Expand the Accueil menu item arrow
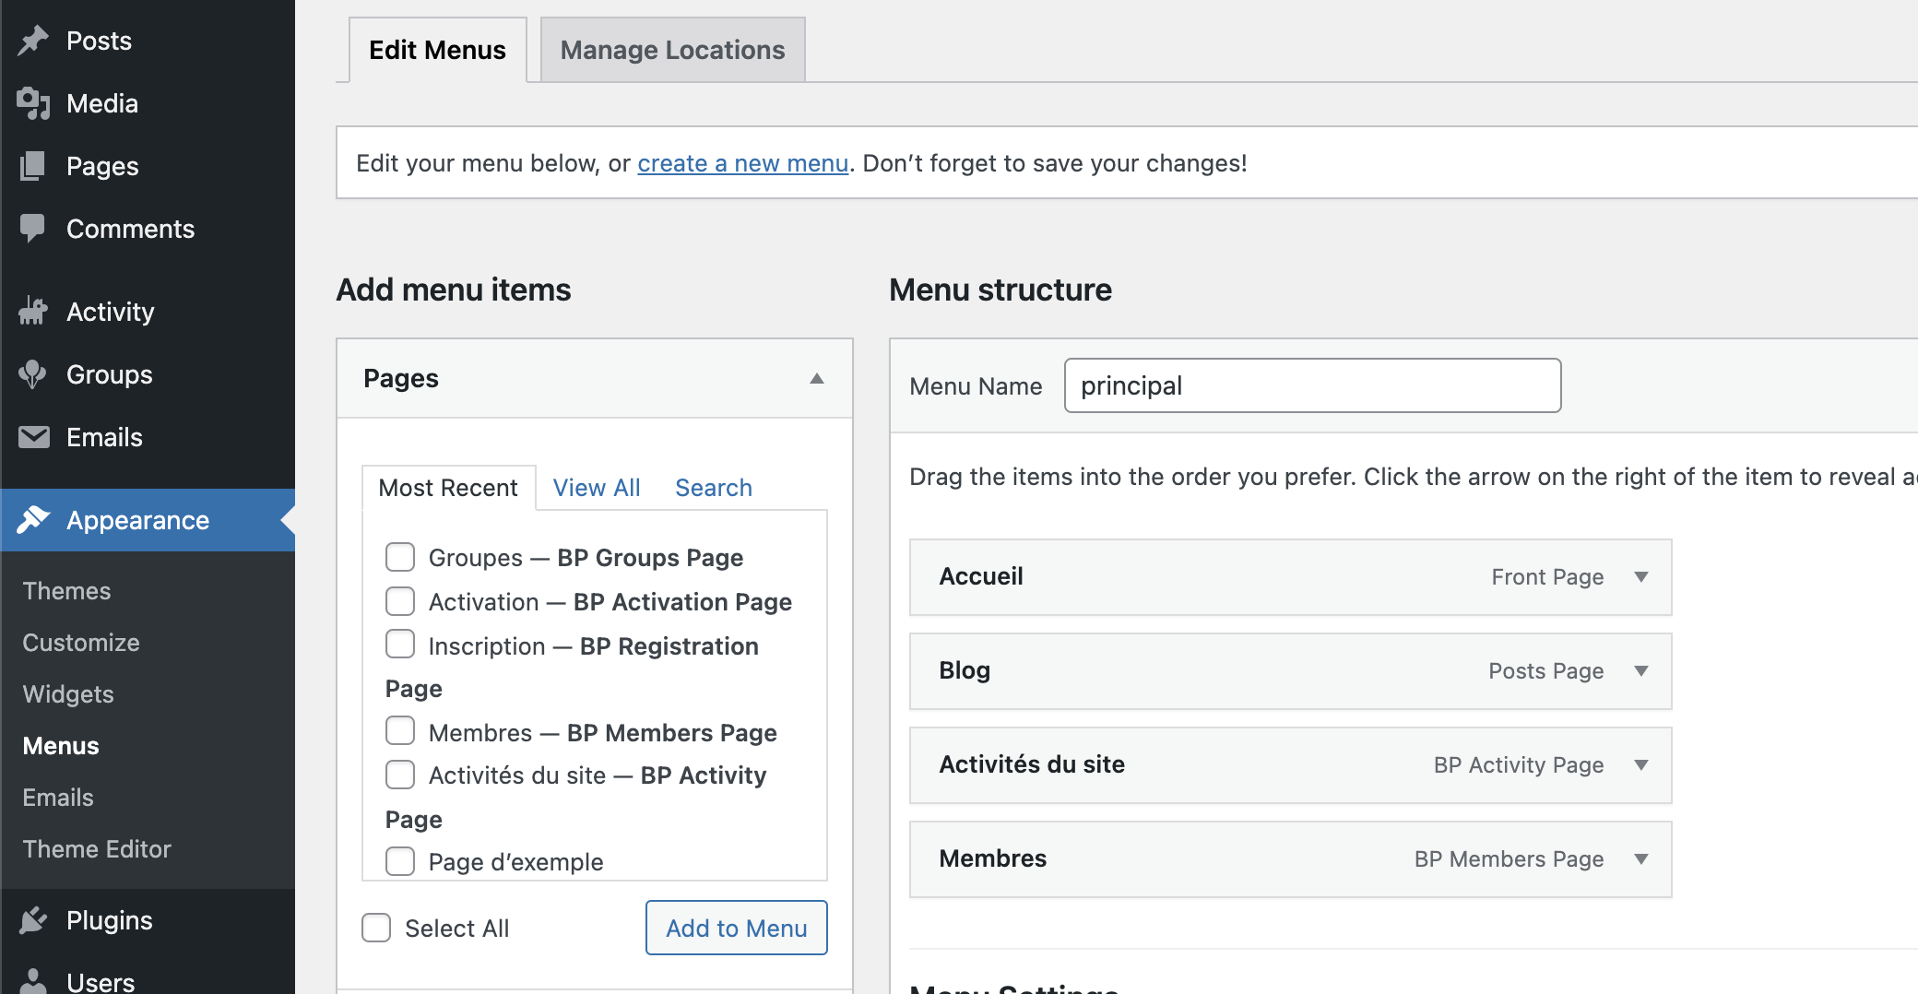The width and height of the screenshot is (1918, 994). coord(1641,577)
